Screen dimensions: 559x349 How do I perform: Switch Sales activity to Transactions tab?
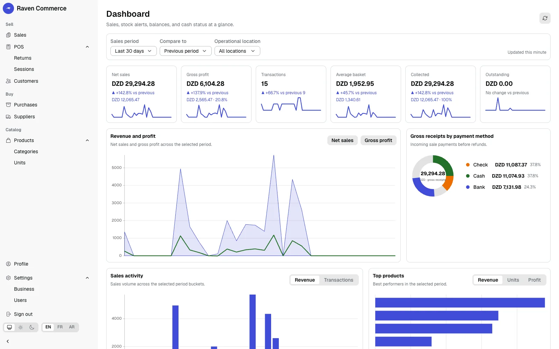[x=339, y=280]
